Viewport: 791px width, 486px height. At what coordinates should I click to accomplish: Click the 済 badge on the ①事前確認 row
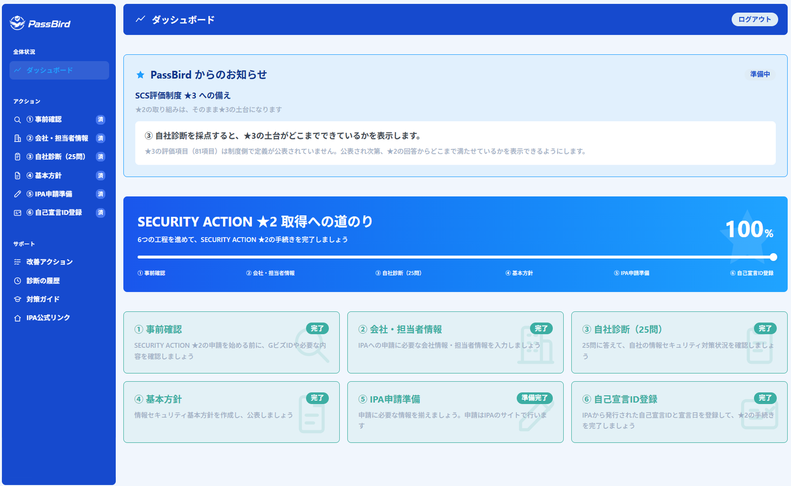(100, 120)
